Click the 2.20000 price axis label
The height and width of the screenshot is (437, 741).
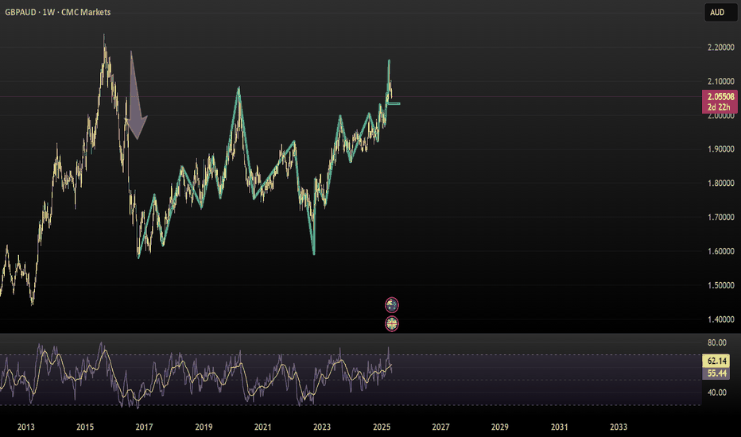[720, 47]
